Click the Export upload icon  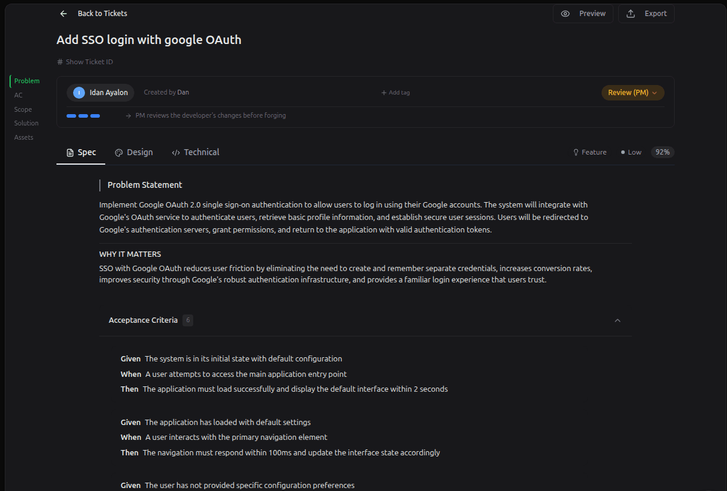click(x=631, y=14)
